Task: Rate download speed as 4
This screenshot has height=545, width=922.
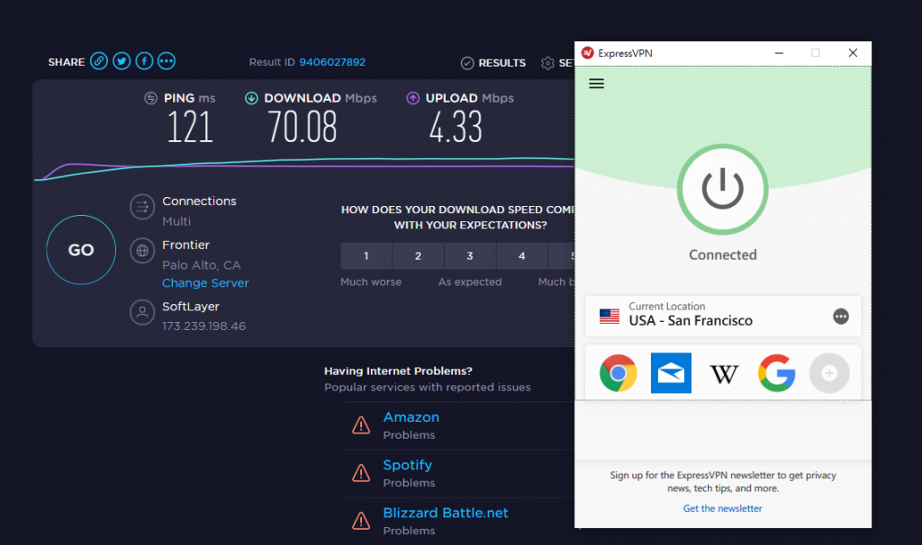Action: 521,256
